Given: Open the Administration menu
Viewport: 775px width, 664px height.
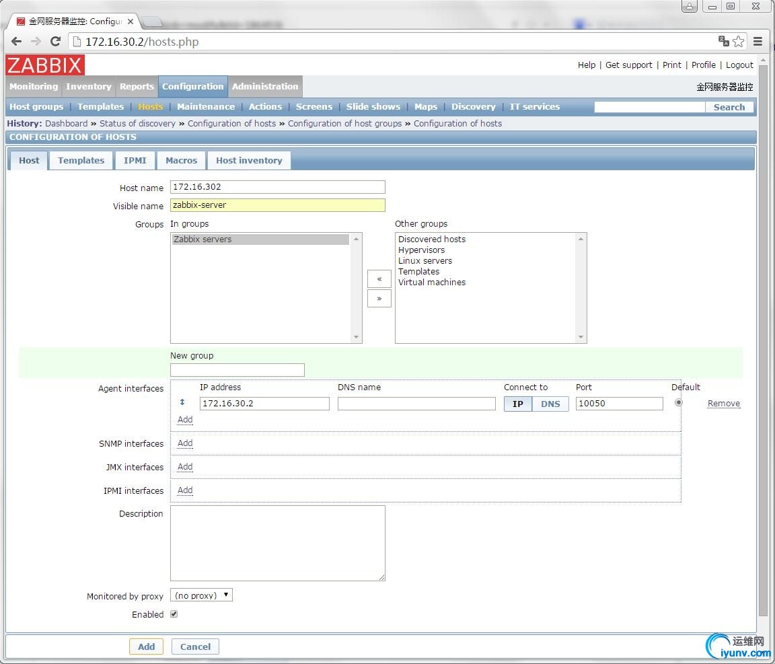Looking at the screenshot, I should (x=265, y=87).
